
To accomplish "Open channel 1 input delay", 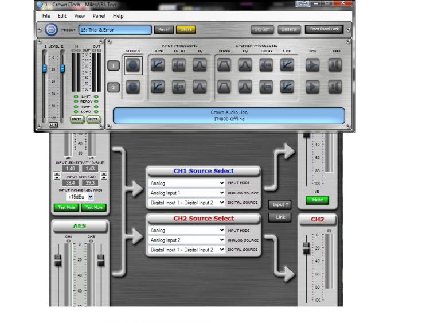I will [x=178, y=65].
